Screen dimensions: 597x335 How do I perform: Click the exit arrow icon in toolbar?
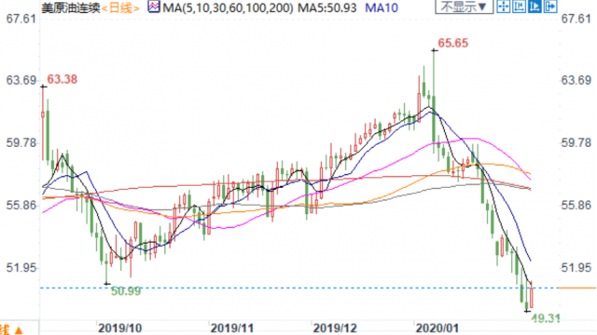tap(550, 7)
